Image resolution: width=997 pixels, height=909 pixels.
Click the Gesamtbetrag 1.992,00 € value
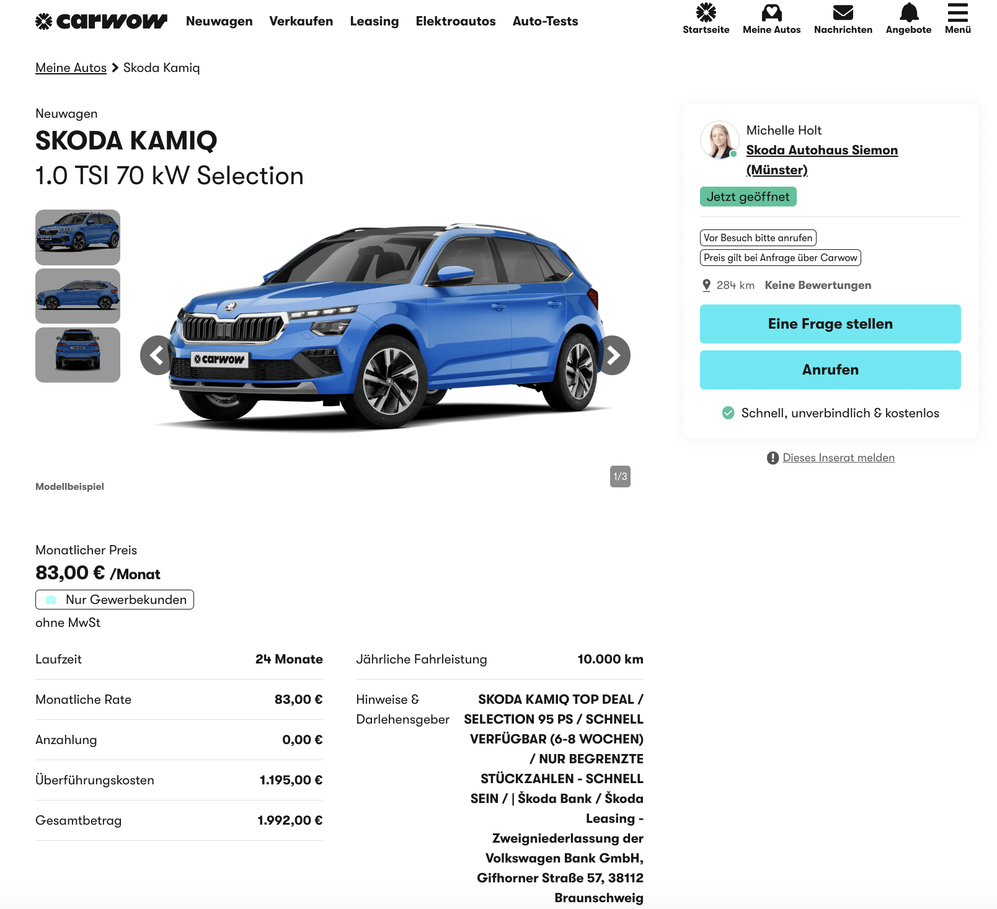point(290,820)
